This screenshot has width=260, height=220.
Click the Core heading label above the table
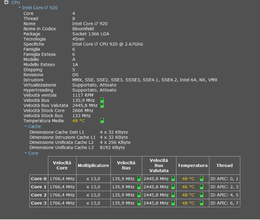[33, 153]
